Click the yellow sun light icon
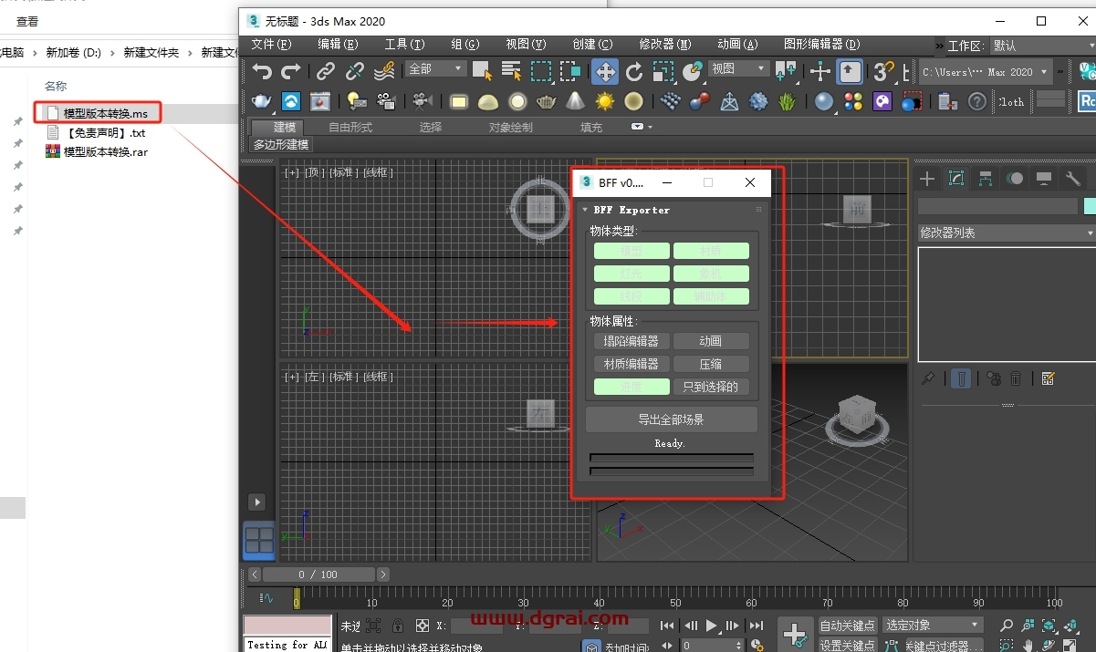 tap(605, 101)
